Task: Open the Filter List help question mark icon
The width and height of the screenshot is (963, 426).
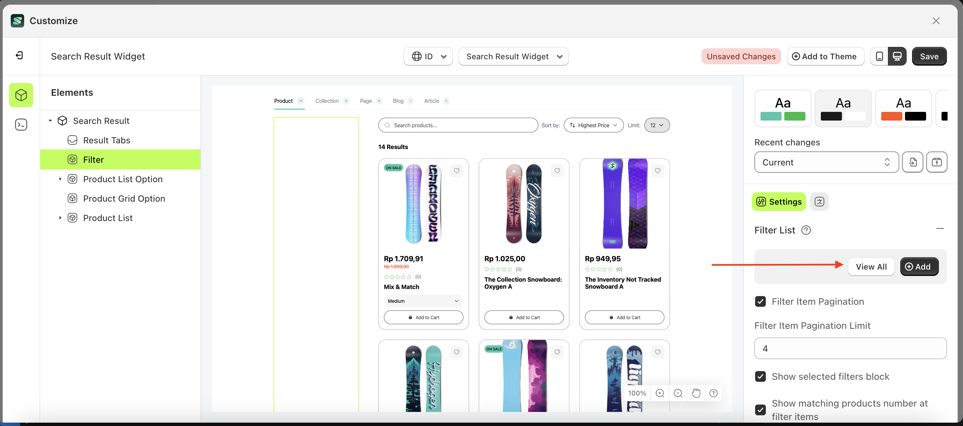Action: point(806,230)
